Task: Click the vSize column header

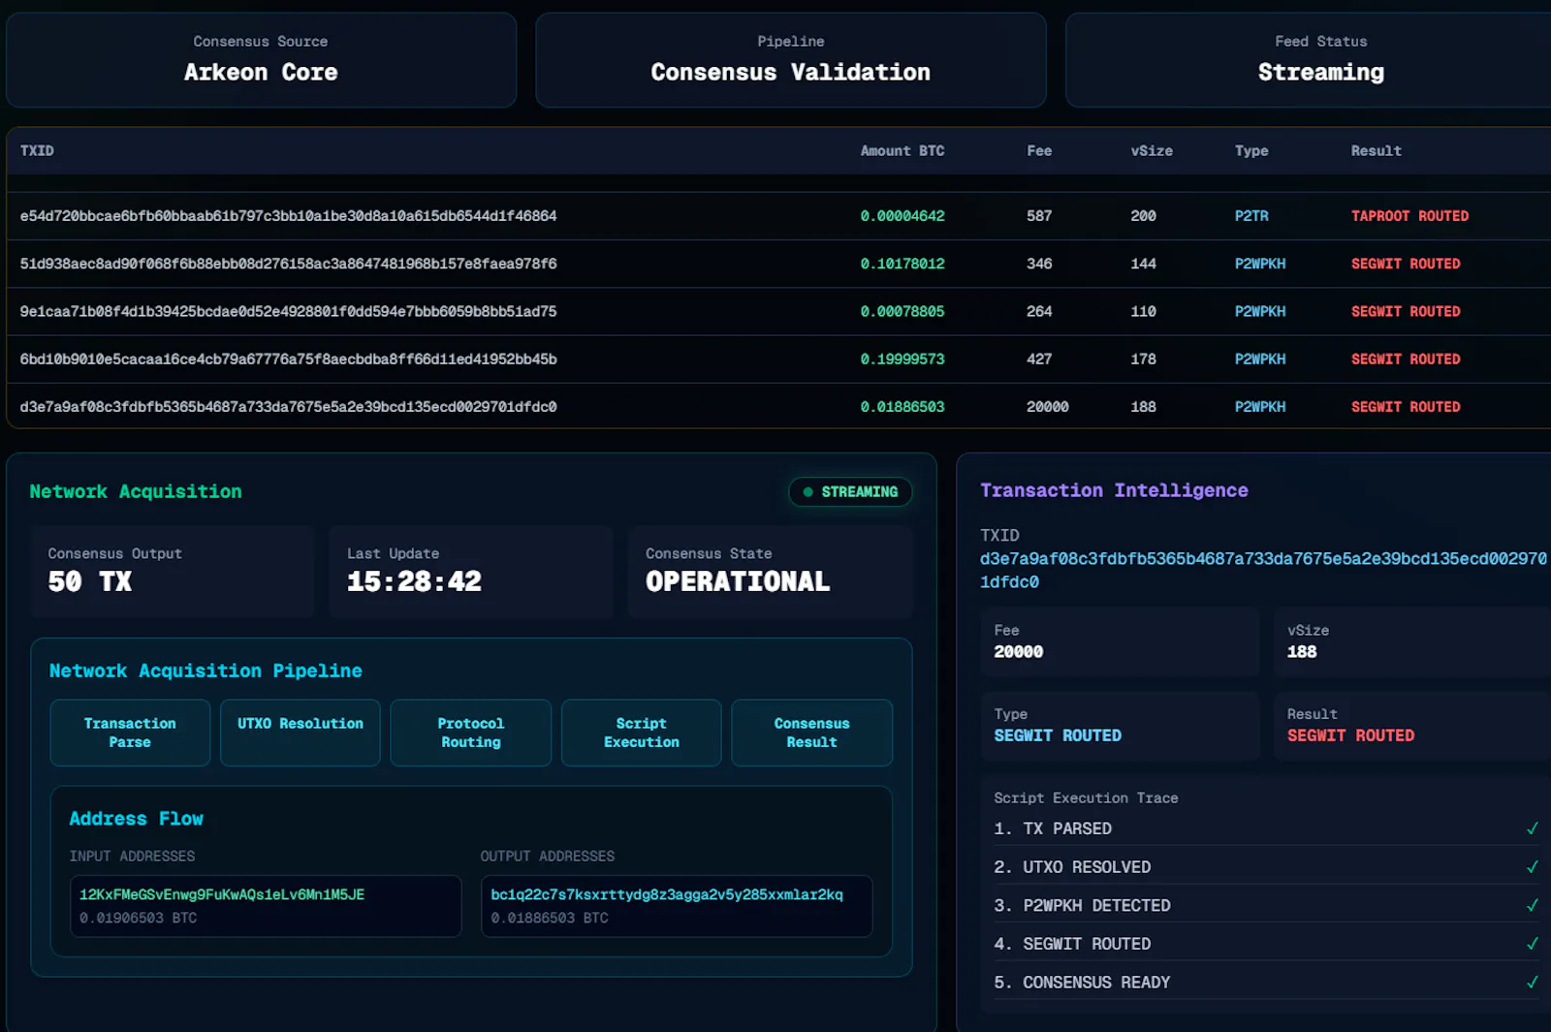Action: [x=1152, y=151]
